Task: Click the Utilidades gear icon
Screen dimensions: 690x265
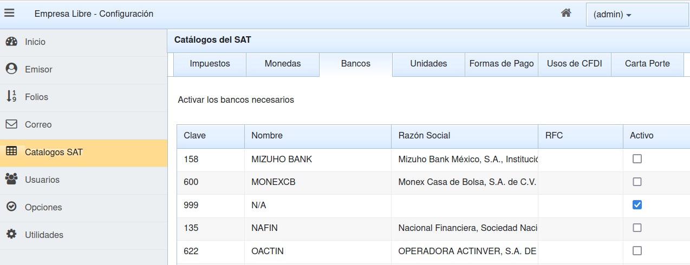Action: point(11,235)
